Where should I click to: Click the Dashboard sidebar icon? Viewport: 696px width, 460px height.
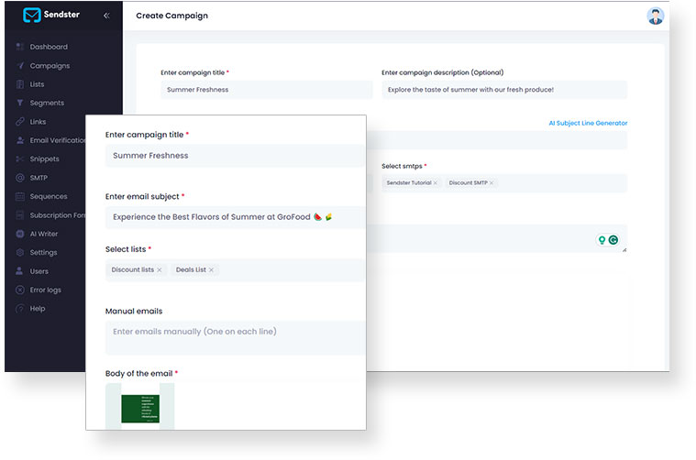20,47
